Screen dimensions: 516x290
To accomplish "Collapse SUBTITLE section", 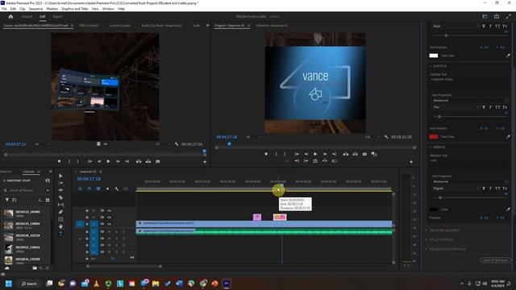I will [x=431, y=66].
